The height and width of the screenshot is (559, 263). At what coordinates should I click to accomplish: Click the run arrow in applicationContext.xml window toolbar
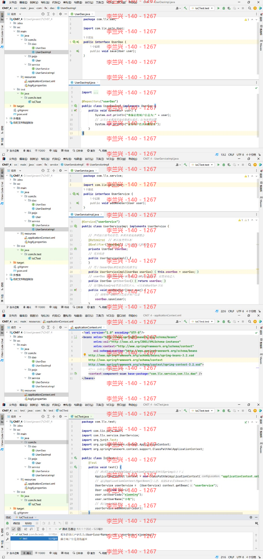pos(219,321)
